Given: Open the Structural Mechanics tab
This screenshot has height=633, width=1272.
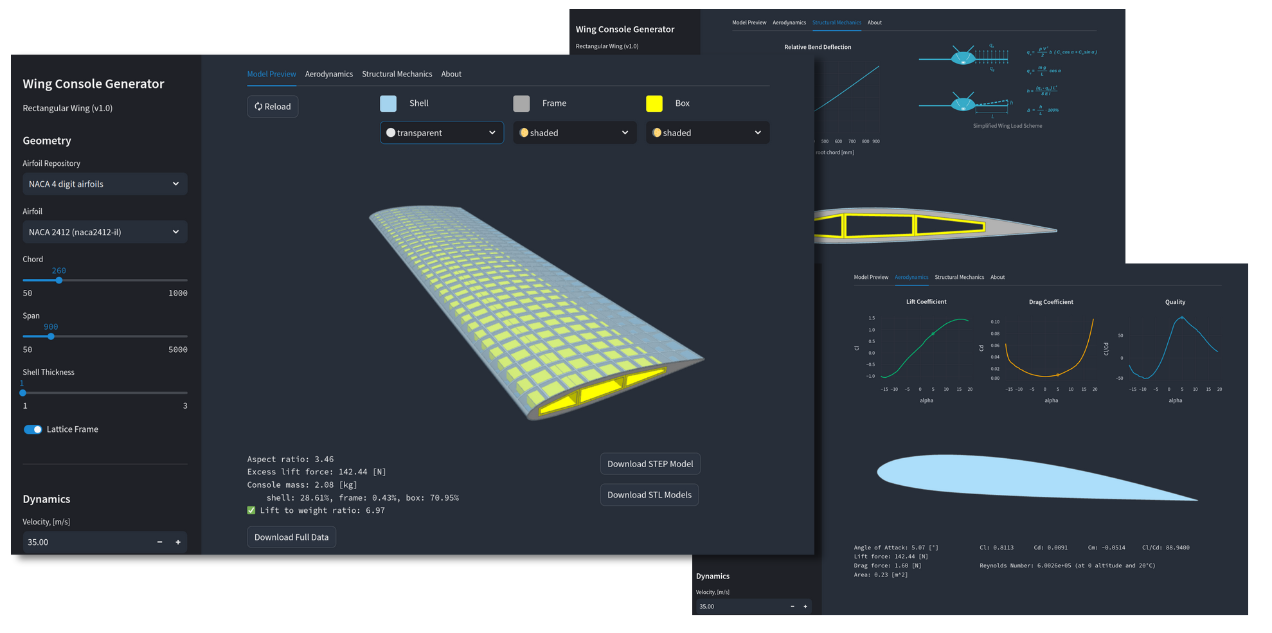Looking at the screenshot, I should click(397, 74).
